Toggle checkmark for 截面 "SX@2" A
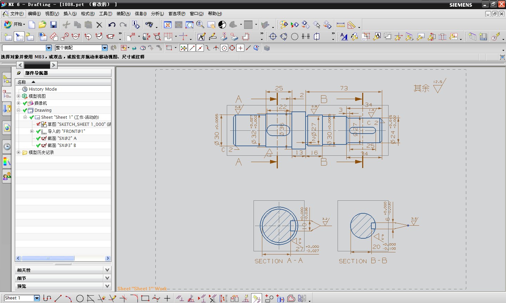This screenshot has height=303, width=506. click(38, 138)
